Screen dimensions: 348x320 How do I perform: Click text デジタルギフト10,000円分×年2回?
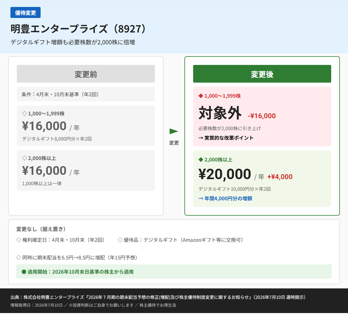click(235, 189)
